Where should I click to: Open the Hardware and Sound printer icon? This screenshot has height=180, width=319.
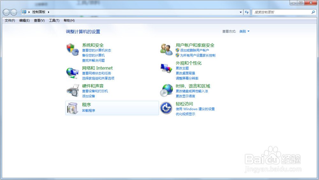[x=73, y=91]
